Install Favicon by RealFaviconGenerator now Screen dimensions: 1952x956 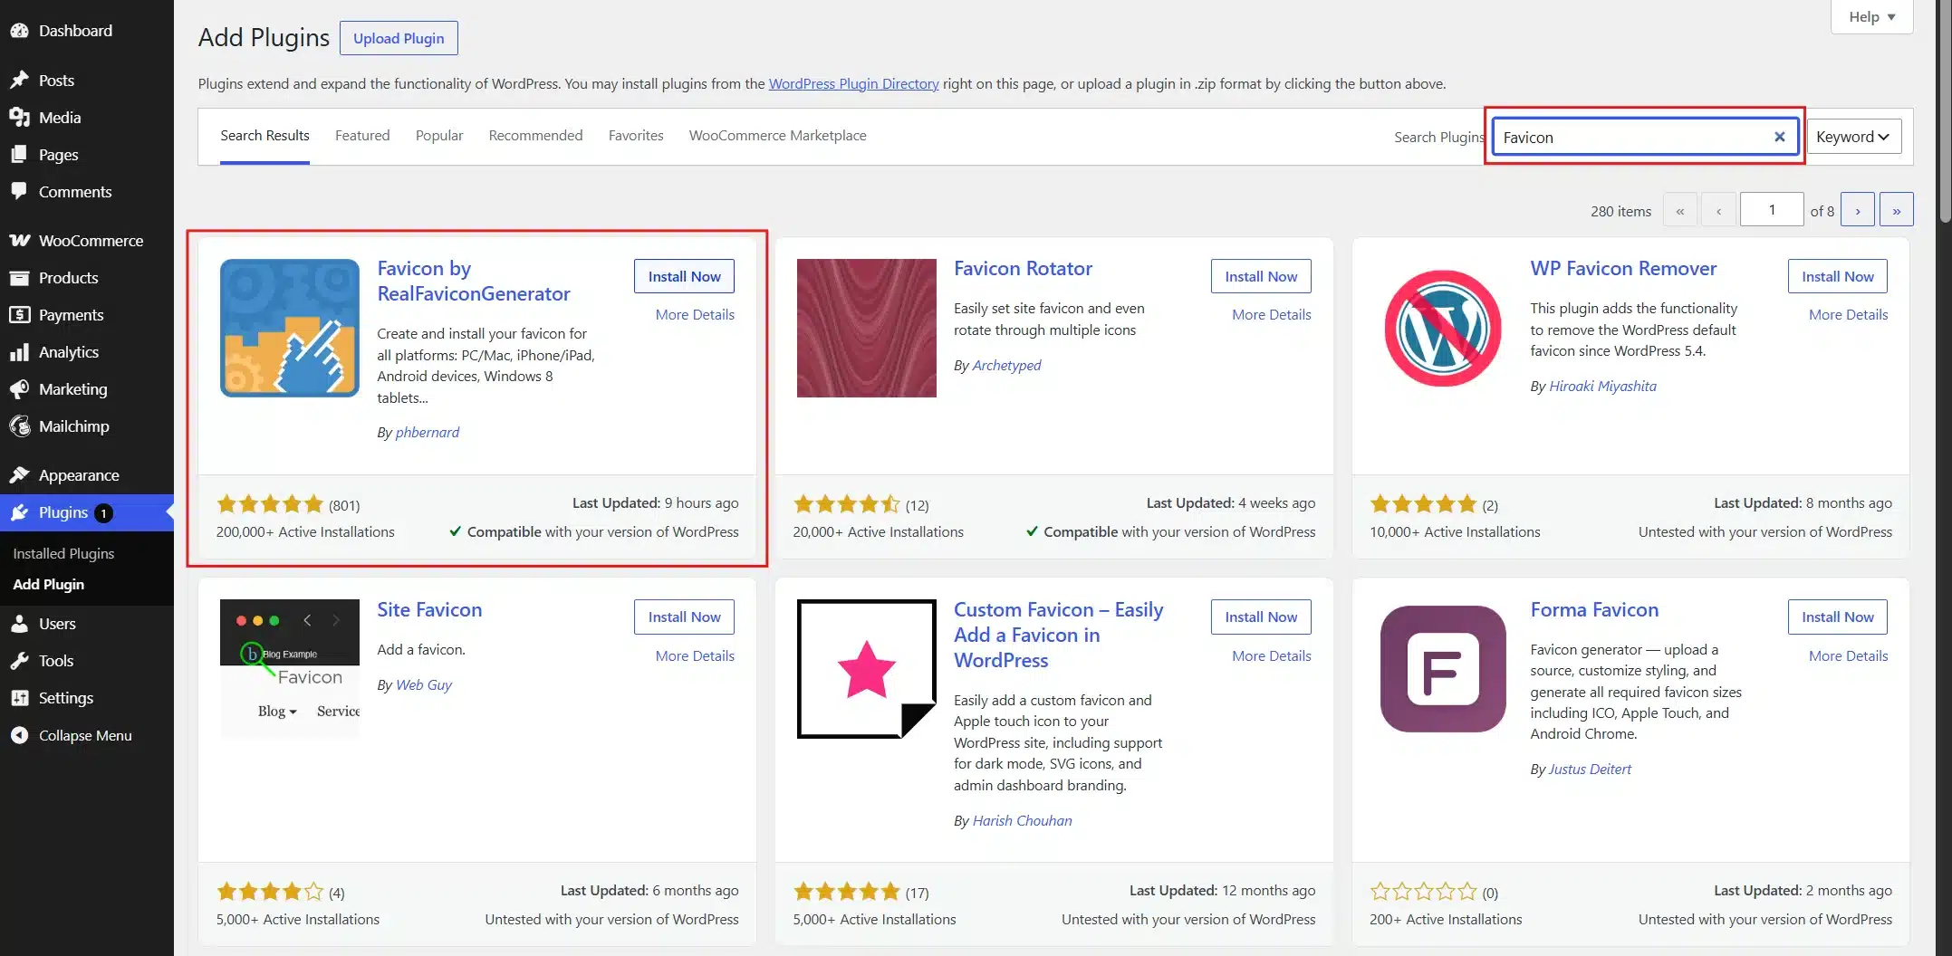[x=684, y=276]
